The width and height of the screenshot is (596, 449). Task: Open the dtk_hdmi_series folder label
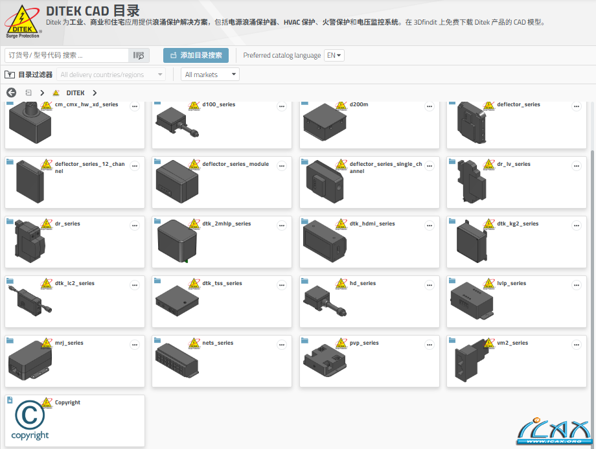(x=372, y=224)
